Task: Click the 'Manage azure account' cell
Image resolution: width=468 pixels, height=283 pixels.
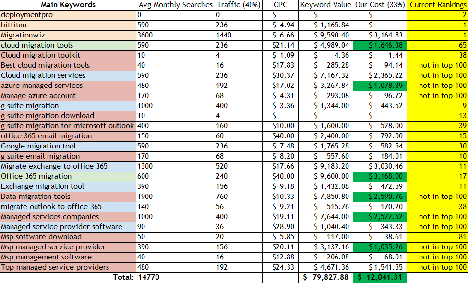Action: pos(68,96)
